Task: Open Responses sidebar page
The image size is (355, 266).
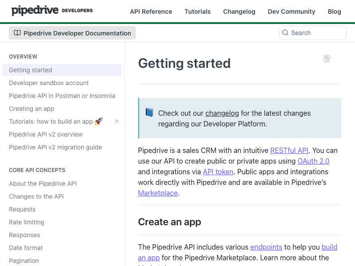Action: click(x=24, y=235)
